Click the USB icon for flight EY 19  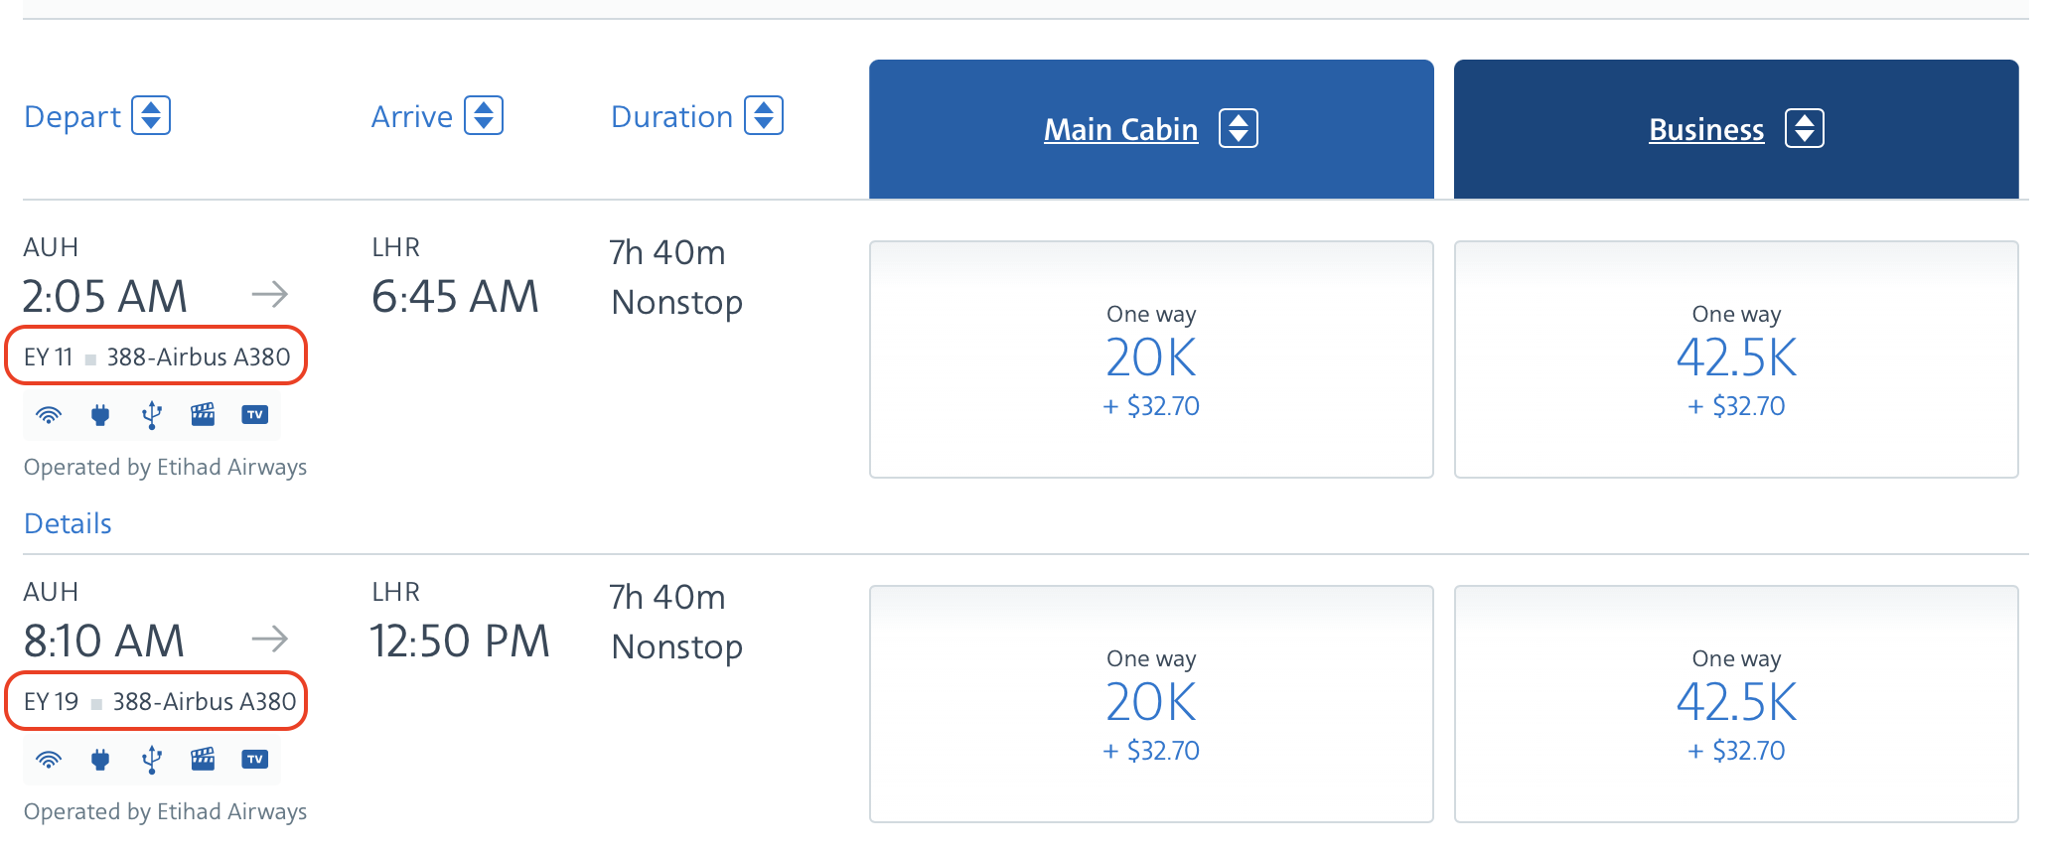pos(151,760)
